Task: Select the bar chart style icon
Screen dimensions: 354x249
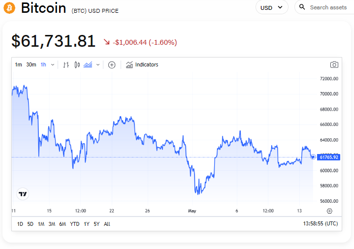Action: [x=66, y=64]
